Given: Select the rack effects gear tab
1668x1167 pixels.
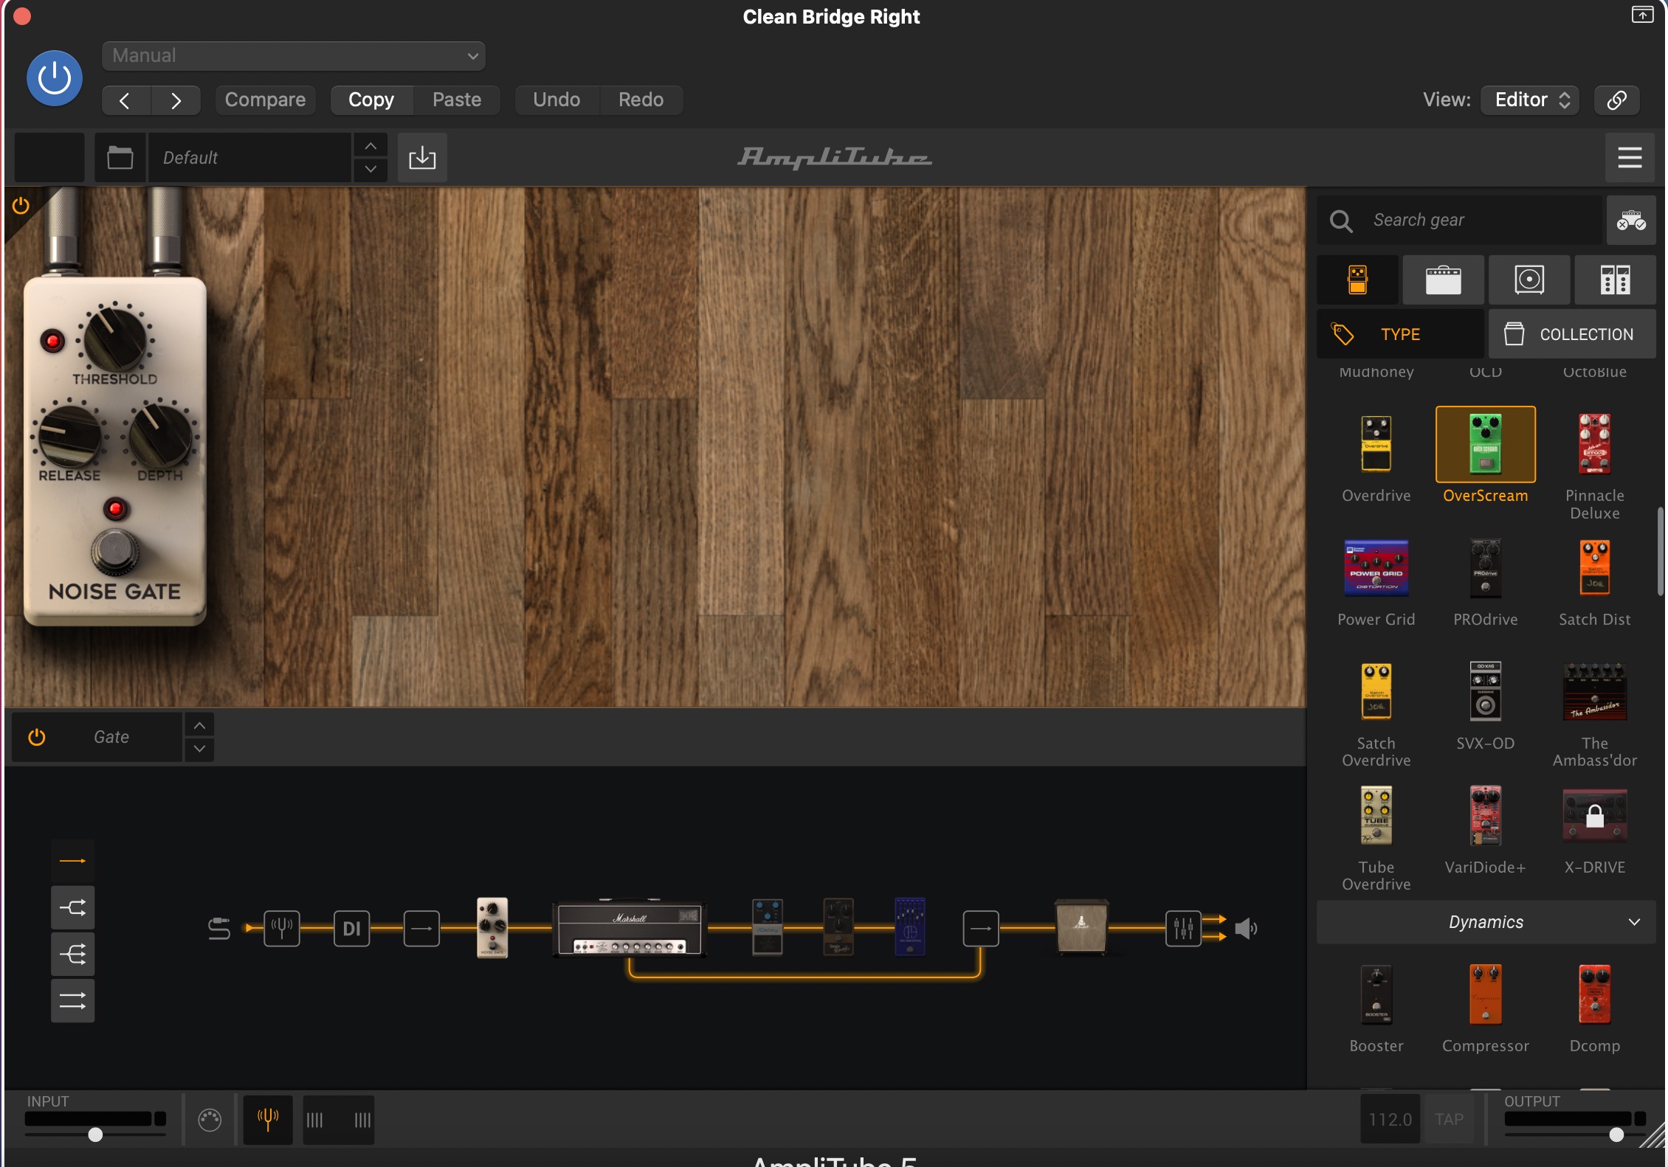Looking at the screenshot, I should [x=1615, y=280].
